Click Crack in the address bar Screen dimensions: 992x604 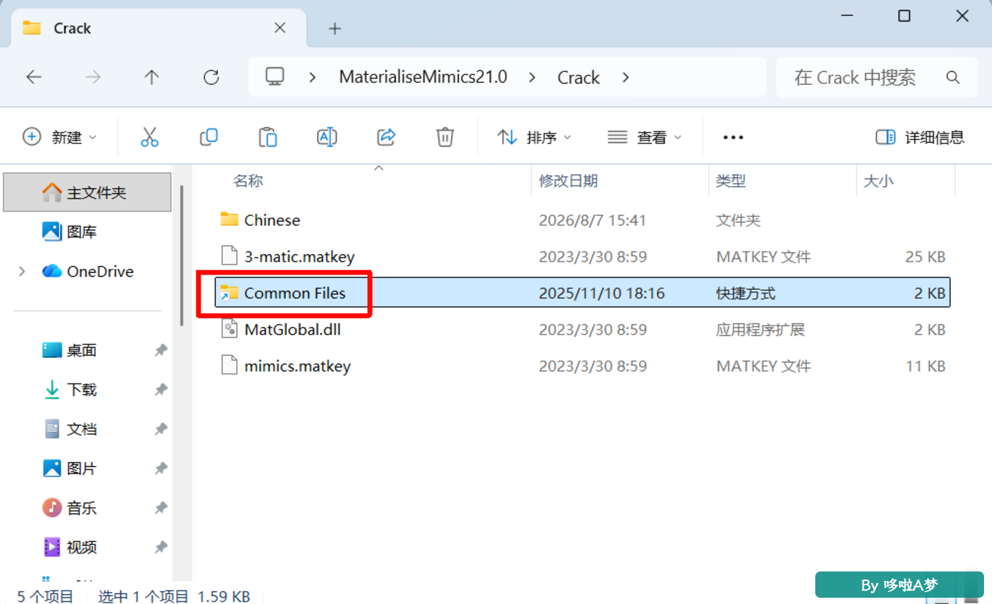(579, 77)
